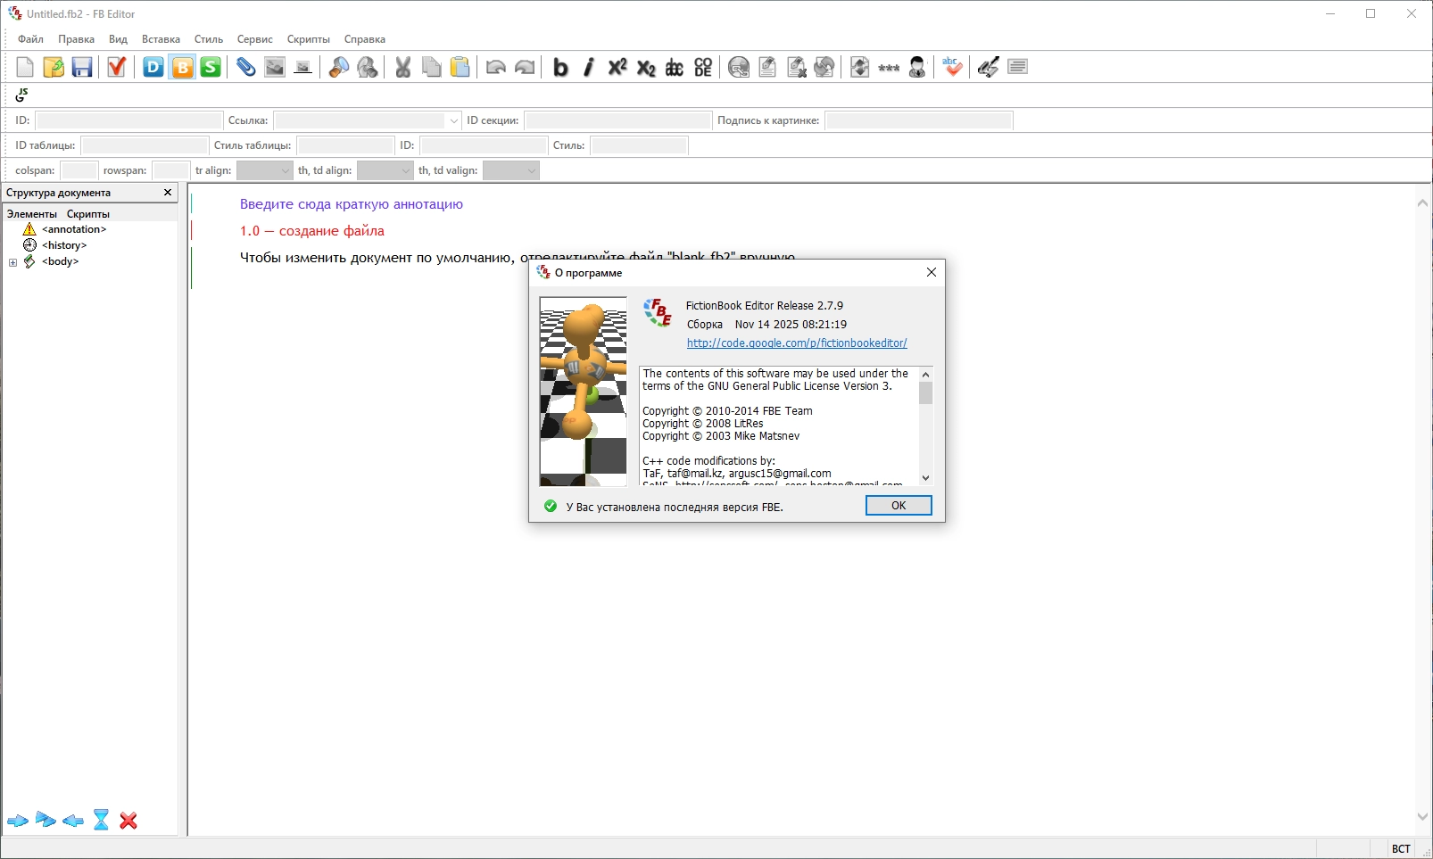
Task: Click the paperclip attachment icon
Action: pos(246,68)
